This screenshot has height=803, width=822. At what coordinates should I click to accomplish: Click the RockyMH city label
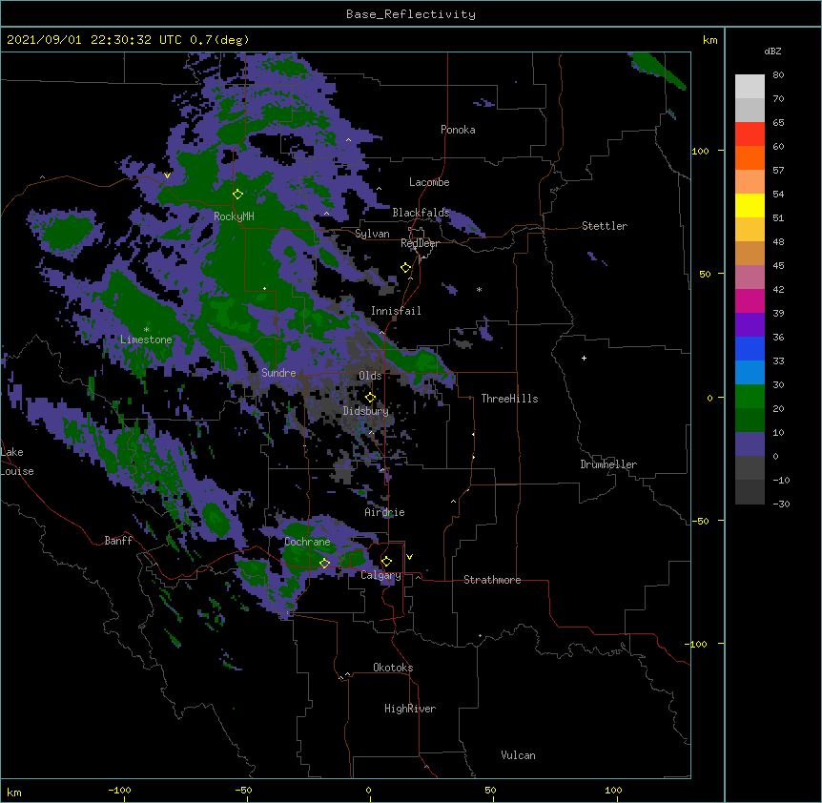click(234, 216)
